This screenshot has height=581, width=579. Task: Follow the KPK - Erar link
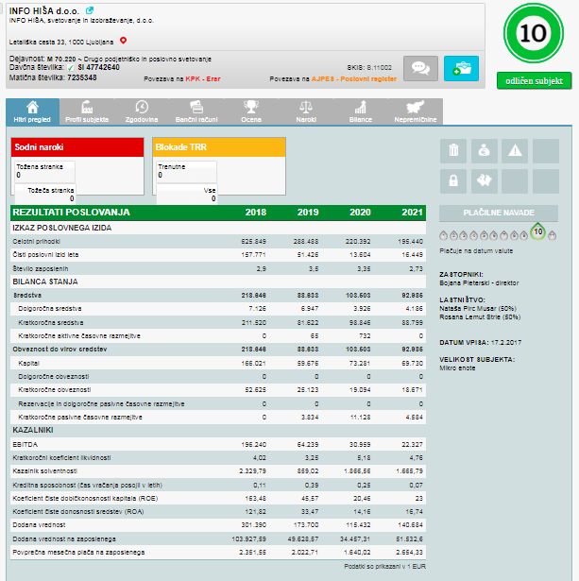click(x=203, y=80)
